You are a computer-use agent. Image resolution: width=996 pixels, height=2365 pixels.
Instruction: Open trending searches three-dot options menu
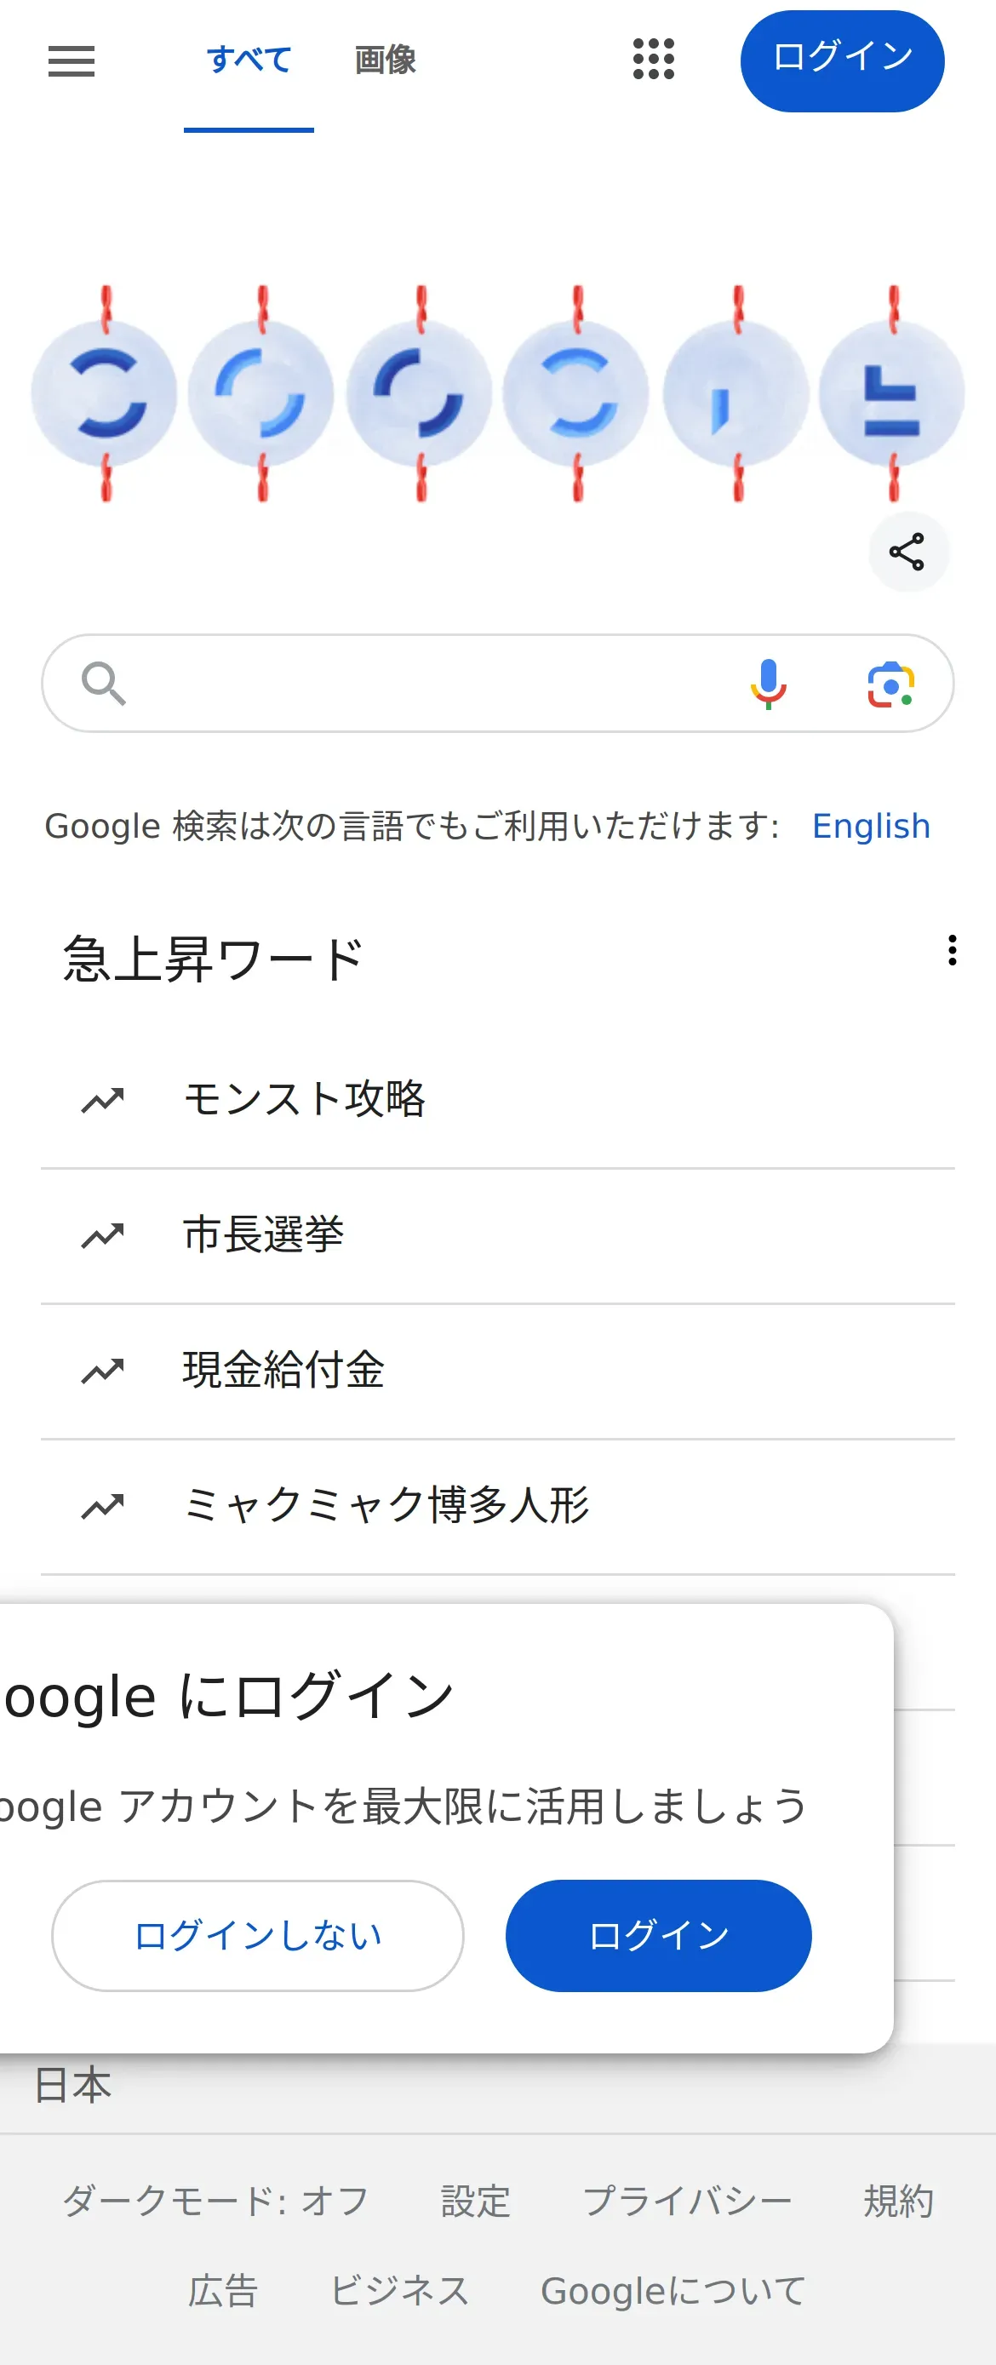[x=952, y=950]
